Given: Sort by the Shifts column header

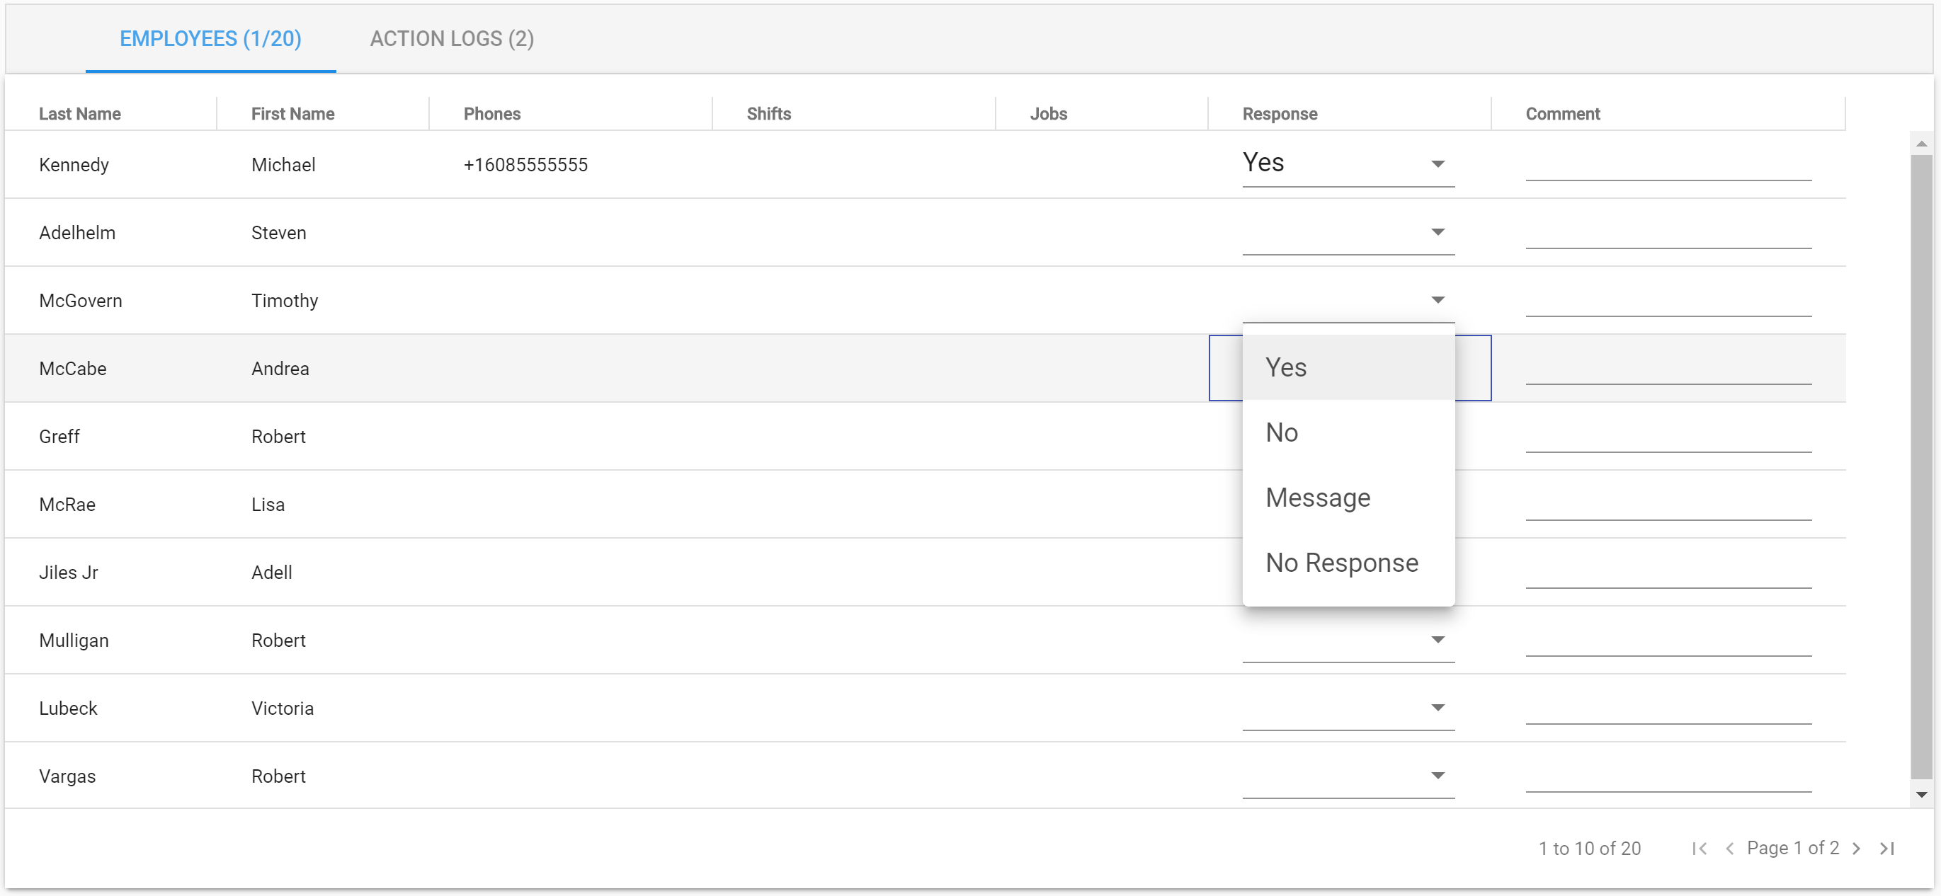Looking at the screenshot, I should (768, 114).
